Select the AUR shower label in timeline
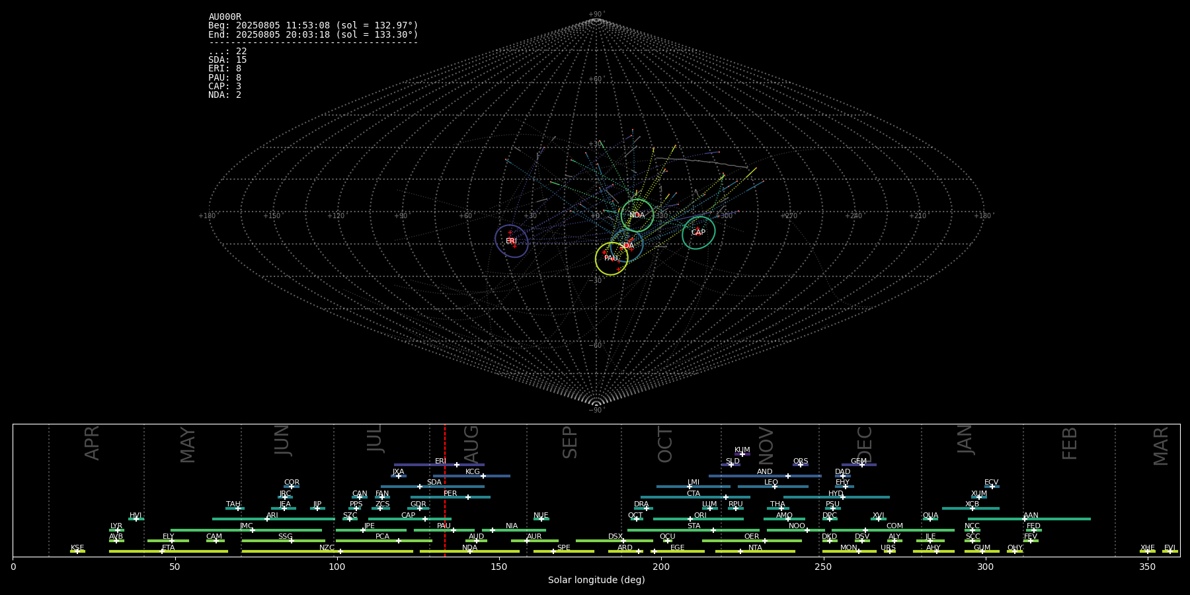The image size is (1190, 595). 534,537
